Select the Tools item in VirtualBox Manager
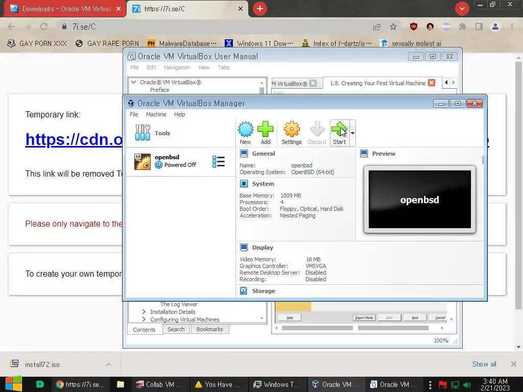Viewport: 523px width, 392px height. click(180, 133)
